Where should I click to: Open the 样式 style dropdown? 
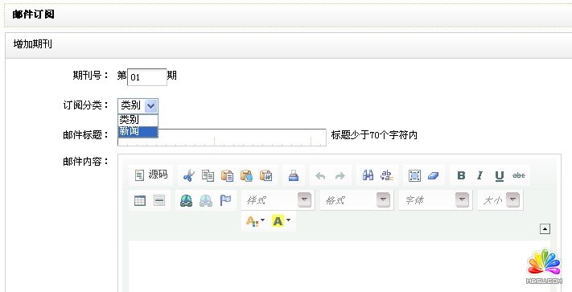point(278,199)
